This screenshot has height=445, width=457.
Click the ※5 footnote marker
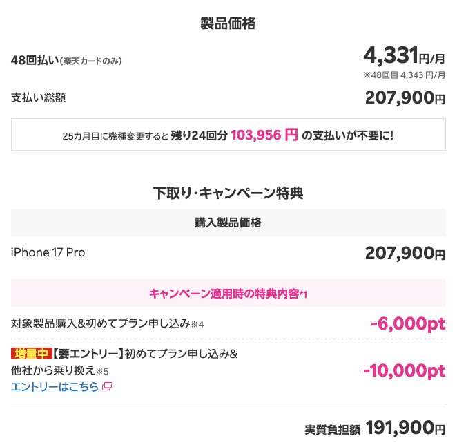pyautogui.click(x=102, y=372)
